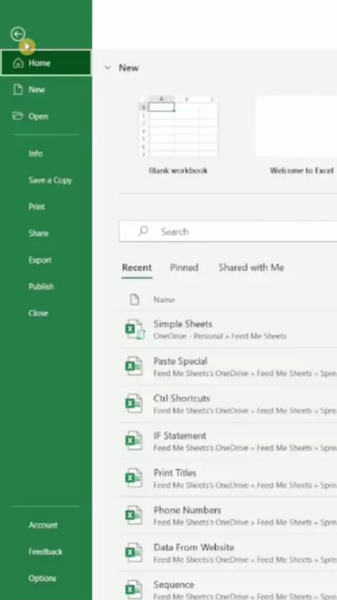Open Excel Options
The width and height of the screenshot is (337, 600).
pyautogui.click(x=42, y=578)
